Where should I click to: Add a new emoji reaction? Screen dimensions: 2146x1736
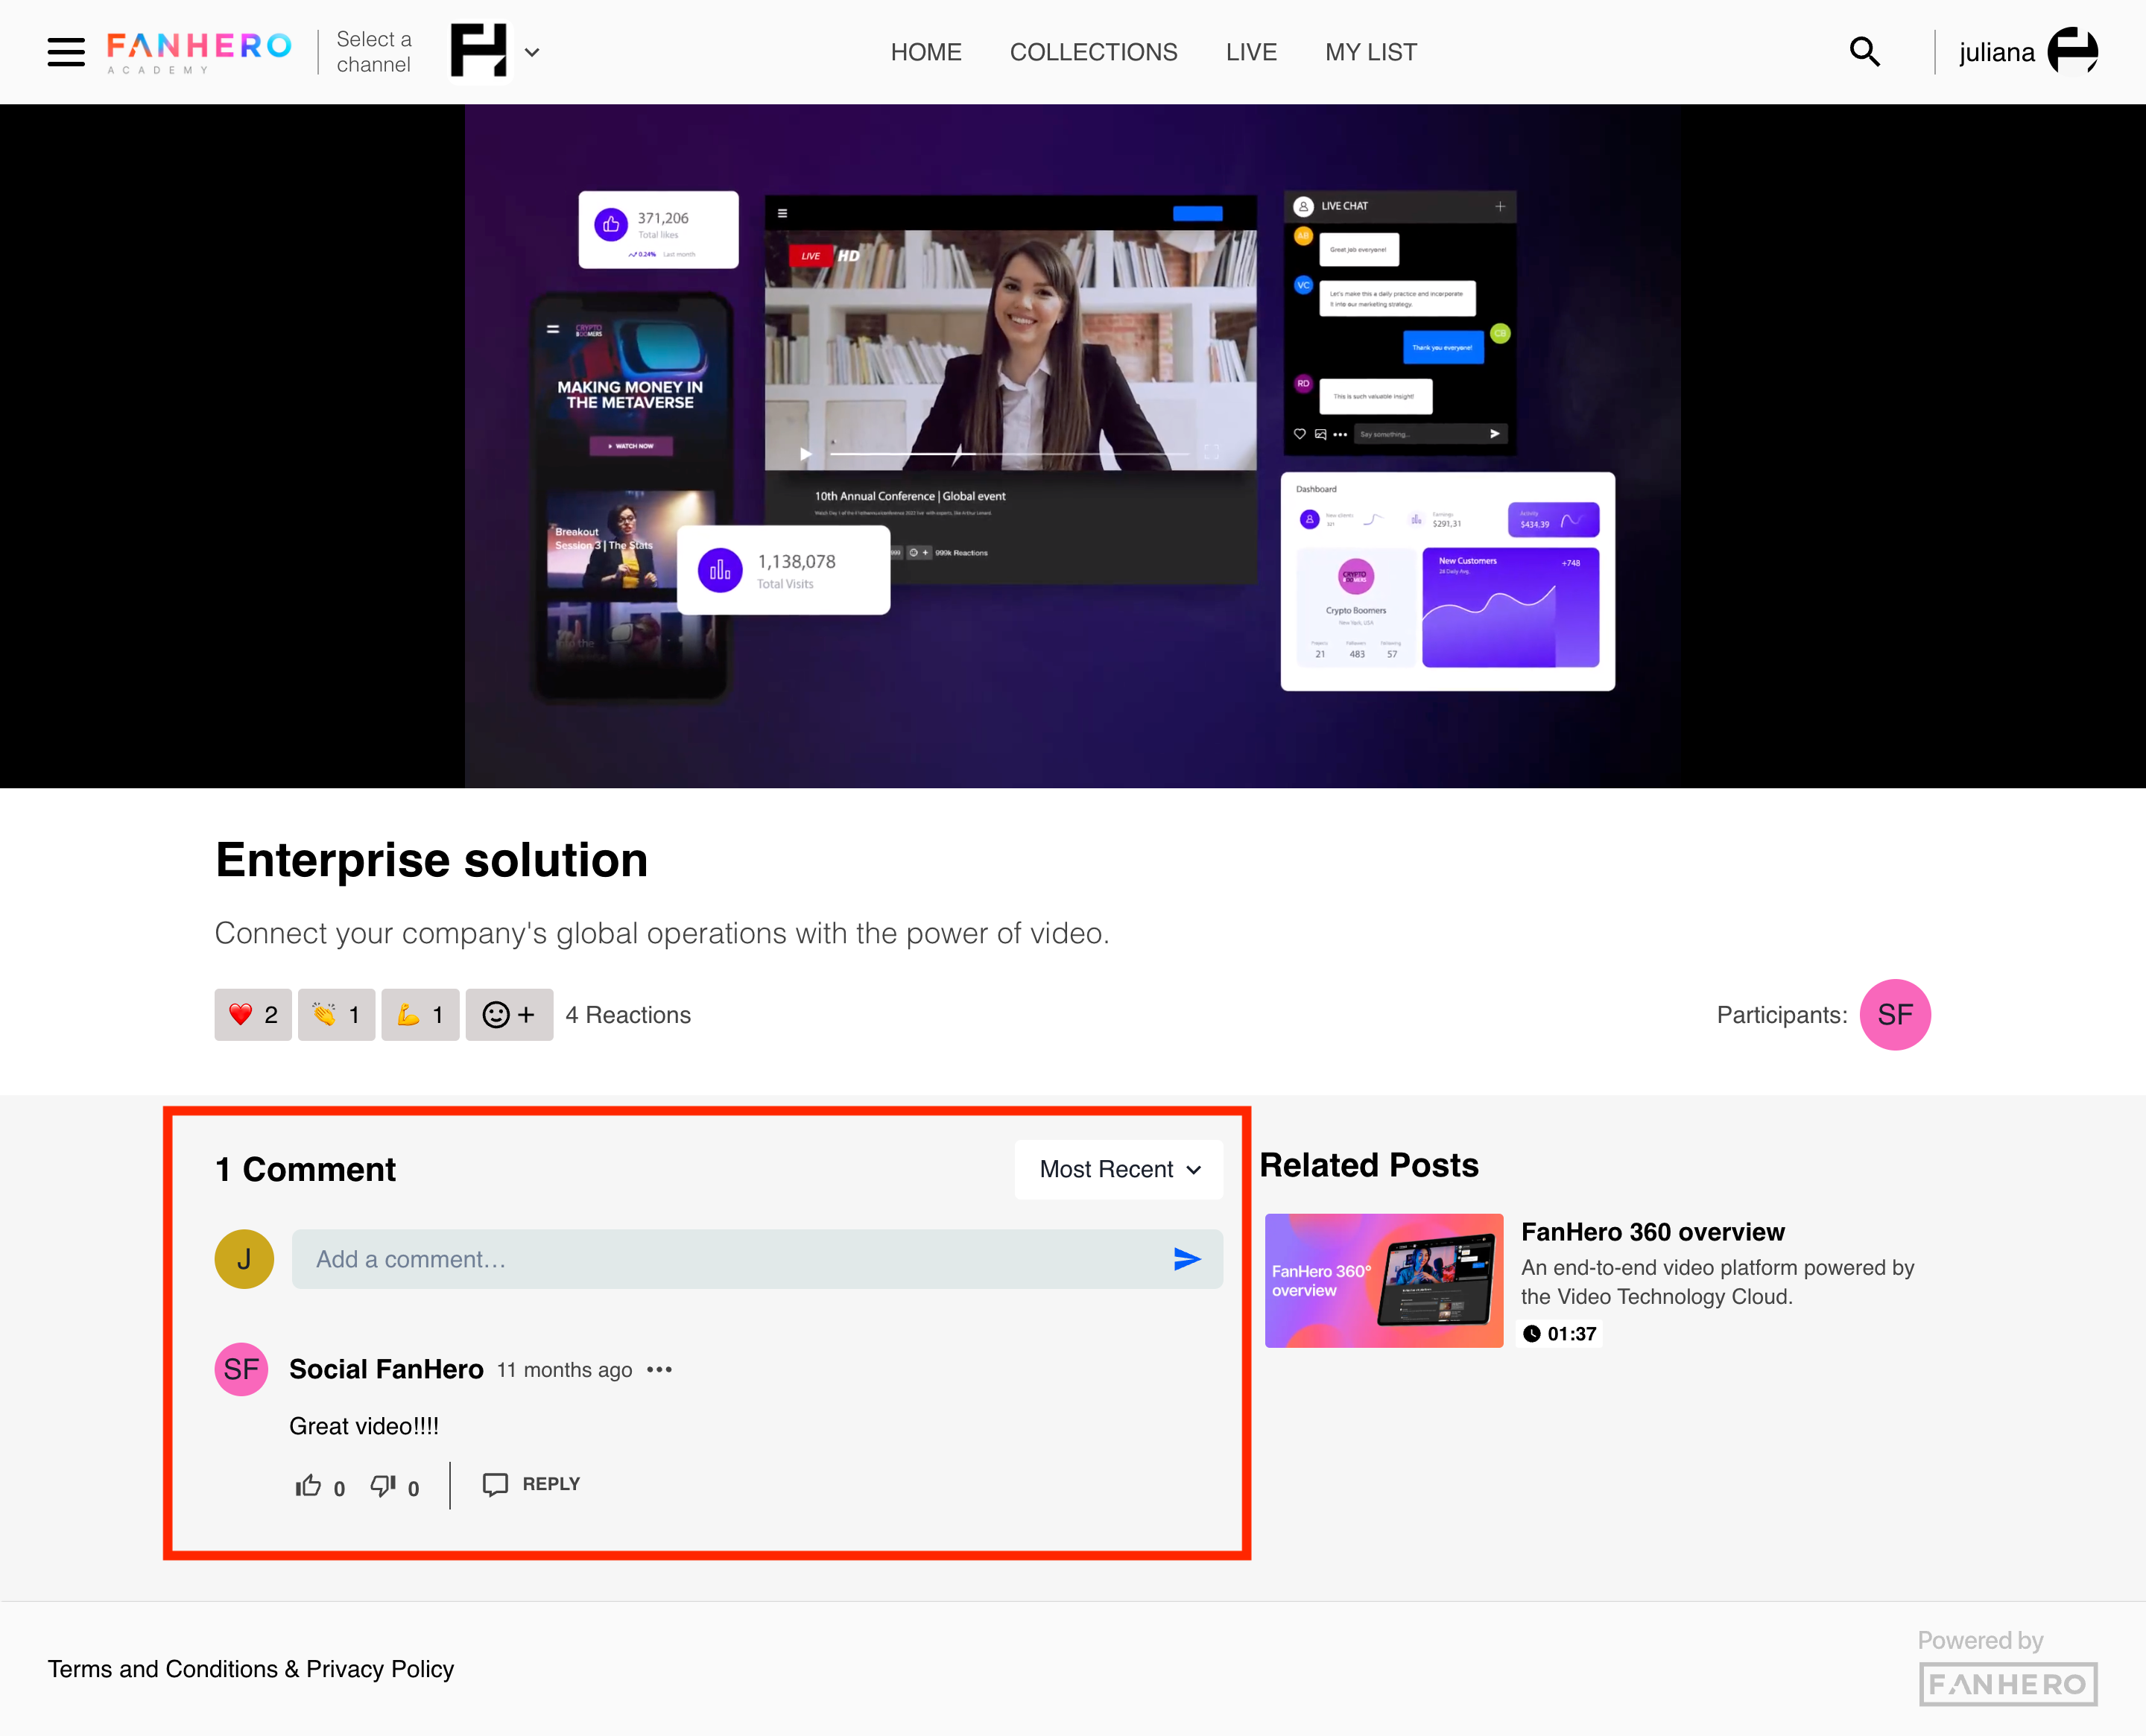point(509,1015)
